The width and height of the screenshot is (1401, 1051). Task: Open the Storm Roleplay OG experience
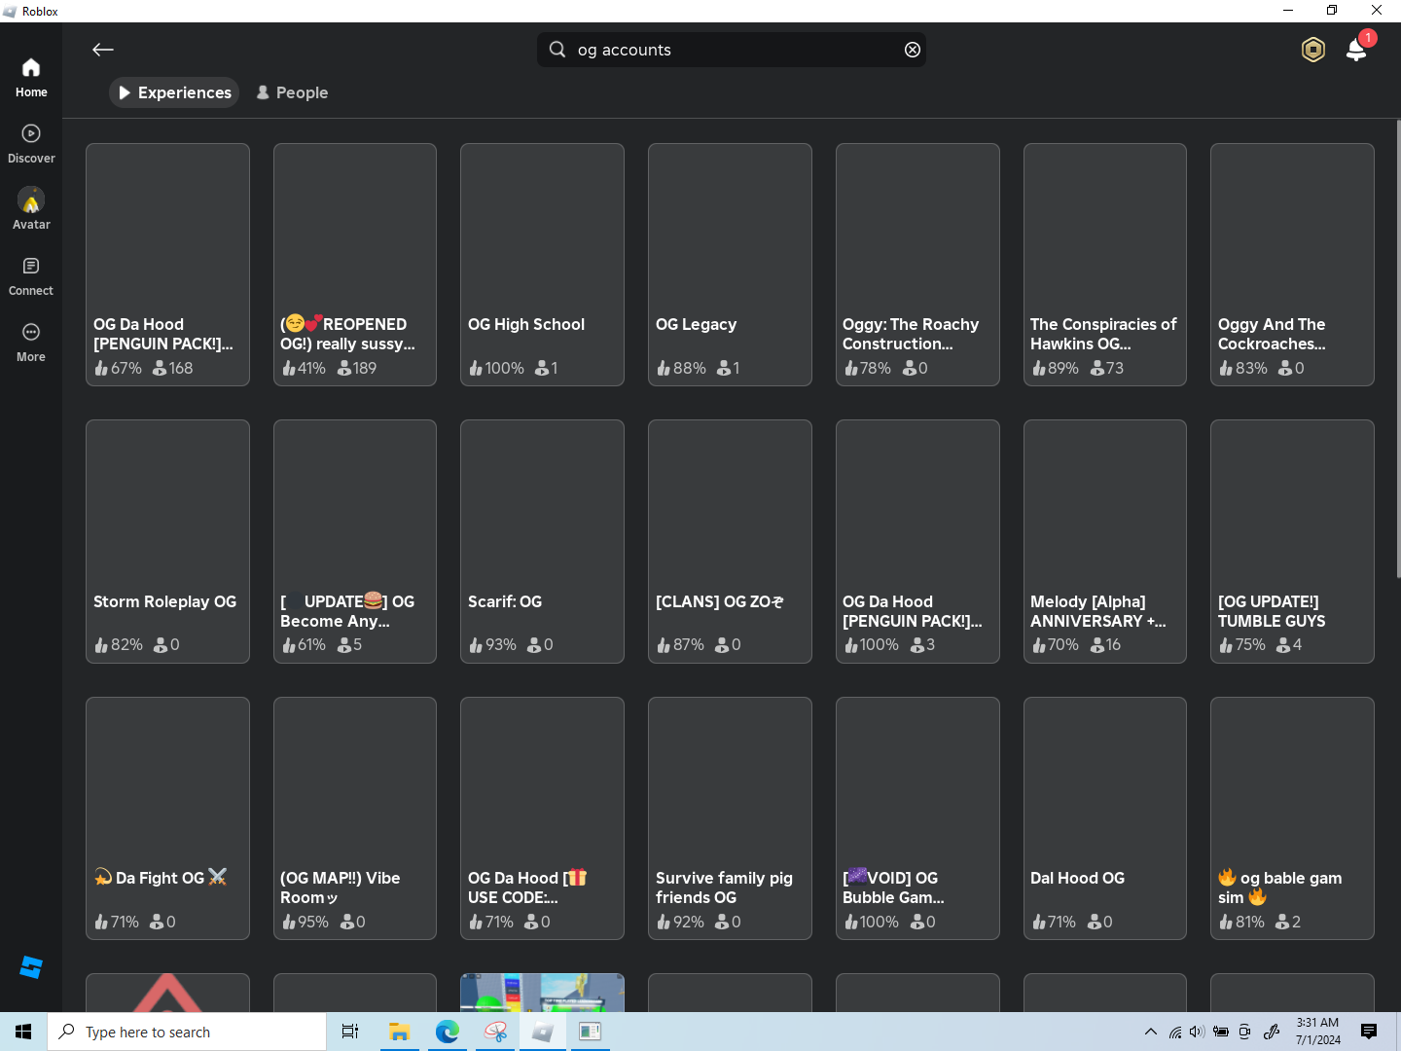pos(167,541)
